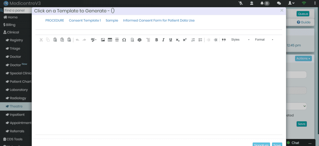
Task: Insert a numbered list
Action: tap(193, 40)
